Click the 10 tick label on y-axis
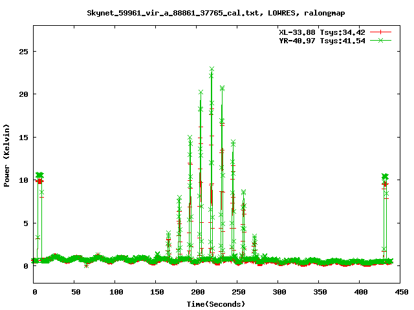The image size is (414, 310). point(25,180)
